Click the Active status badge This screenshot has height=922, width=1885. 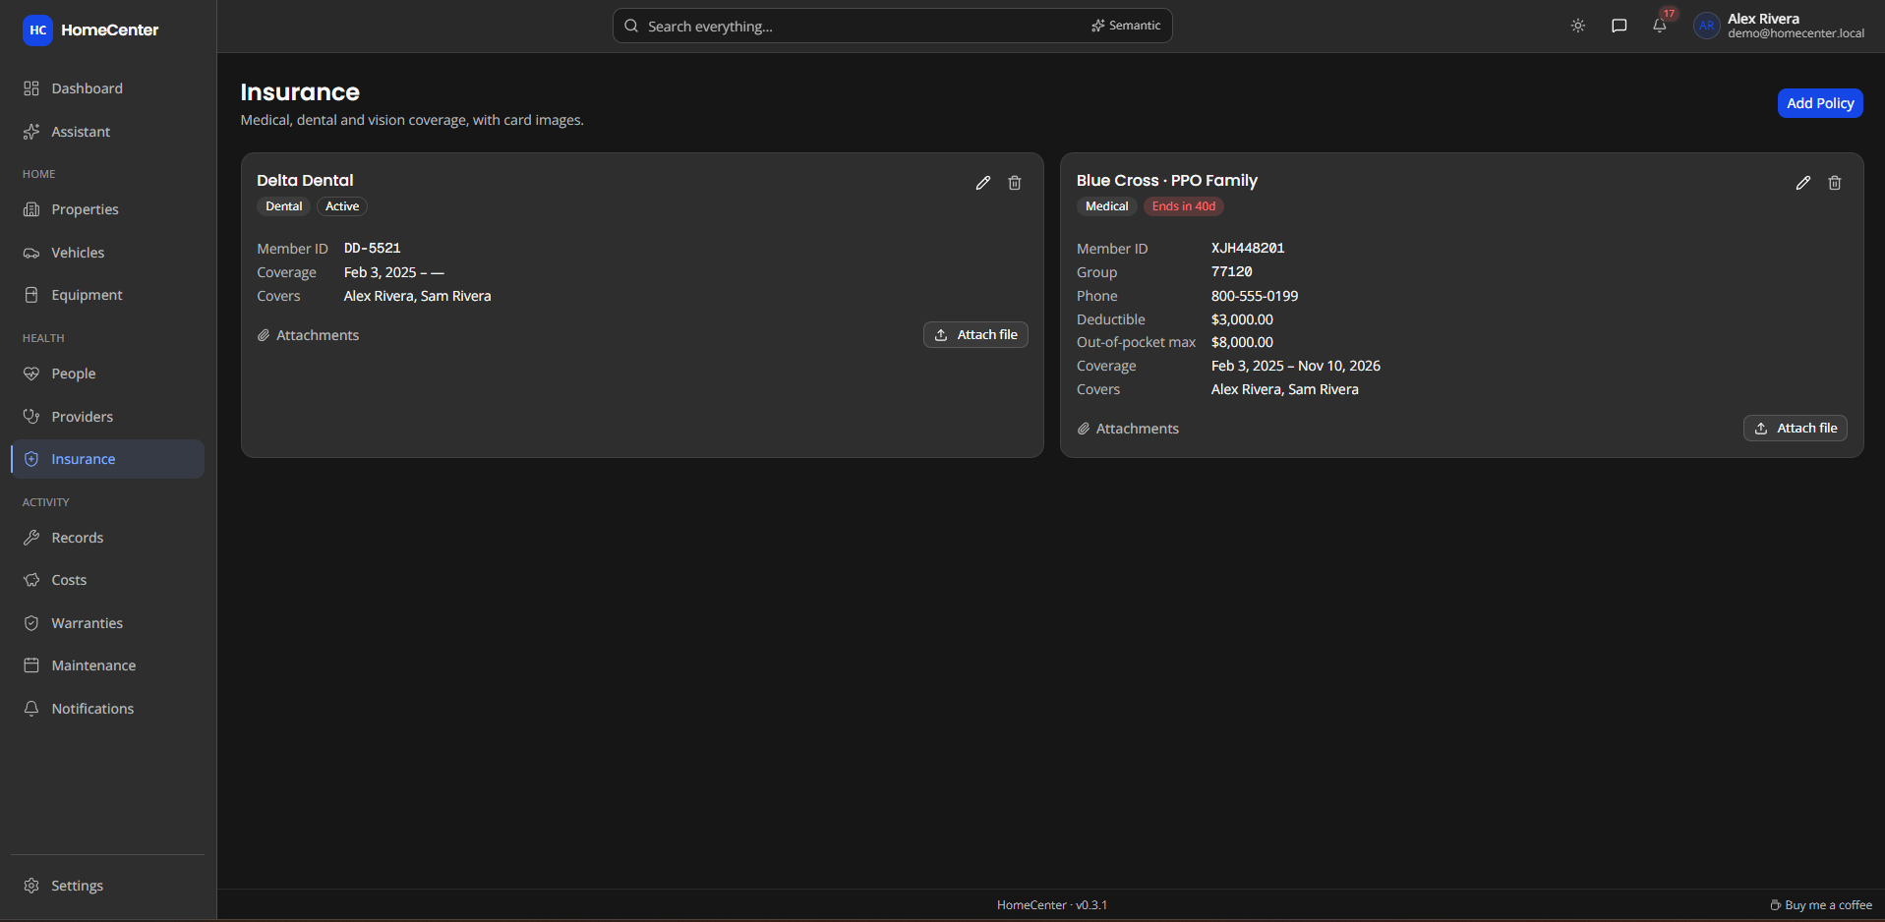point(342,206)
